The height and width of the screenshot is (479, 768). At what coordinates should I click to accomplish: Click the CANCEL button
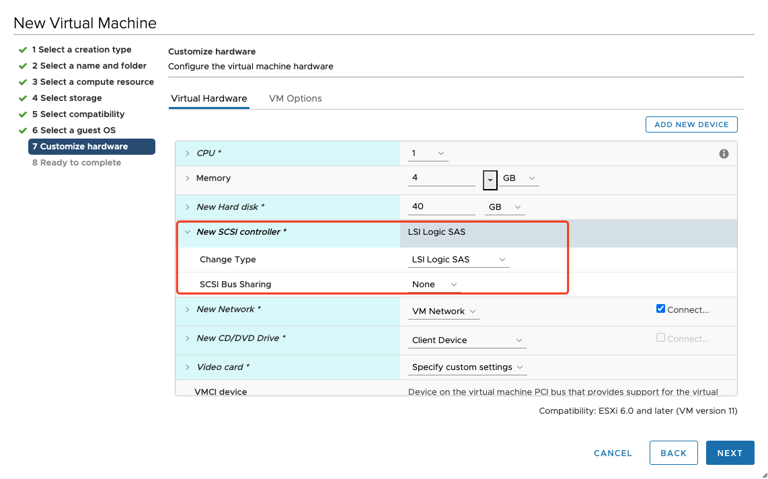coord(613,453)
